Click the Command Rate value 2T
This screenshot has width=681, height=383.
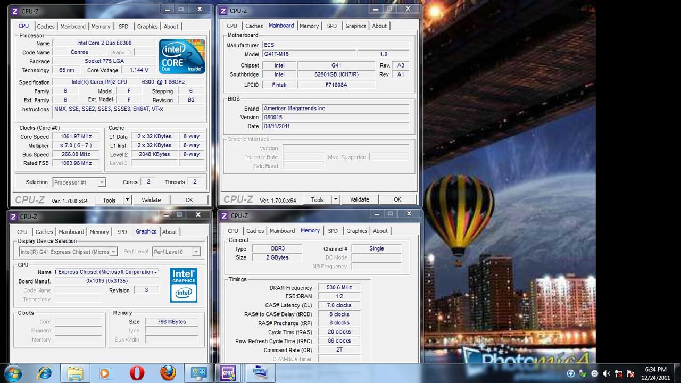click(x=339, y=350)
